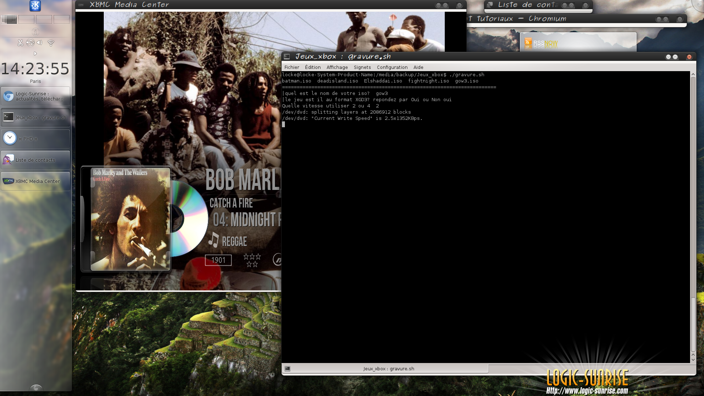Open the Configuration menu in terminal
Viewport: 704px width, 396px height.
pos(392,67)
